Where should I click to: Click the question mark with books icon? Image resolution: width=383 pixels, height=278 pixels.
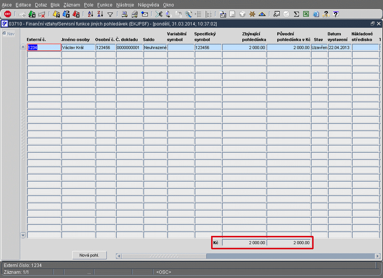[326, 14]
